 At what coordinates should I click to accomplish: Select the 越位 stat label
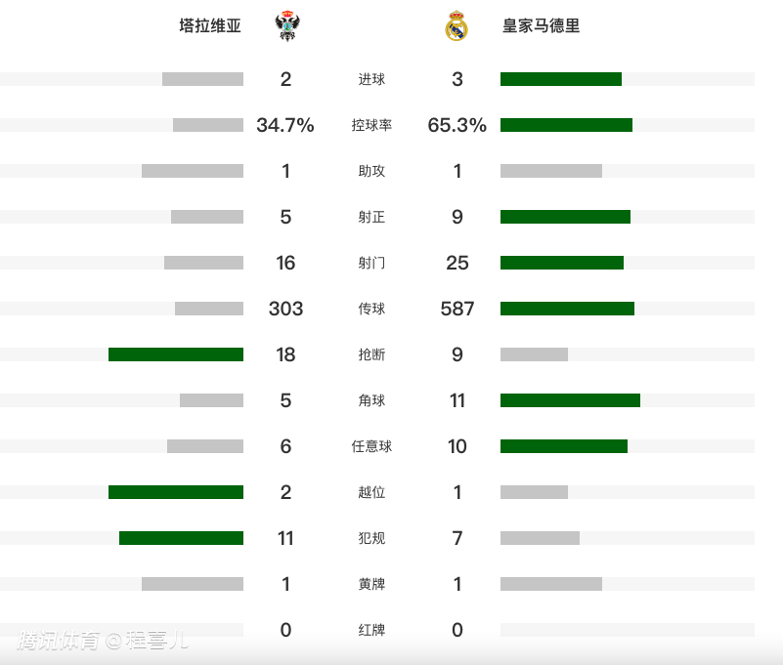pyautogui.click(x=371, y=492)
